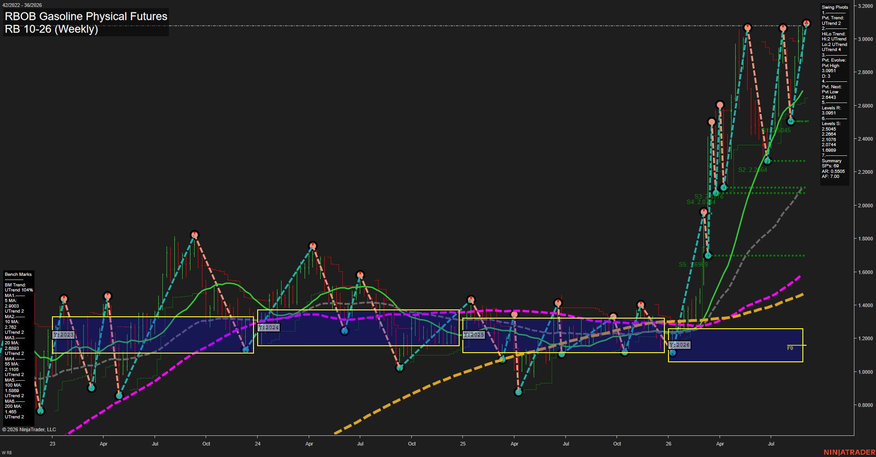Screen dimensions: 876x457
Task: Select the RB 10-26 (Weekly) subtitle
Action: click(x=51, y=29)
